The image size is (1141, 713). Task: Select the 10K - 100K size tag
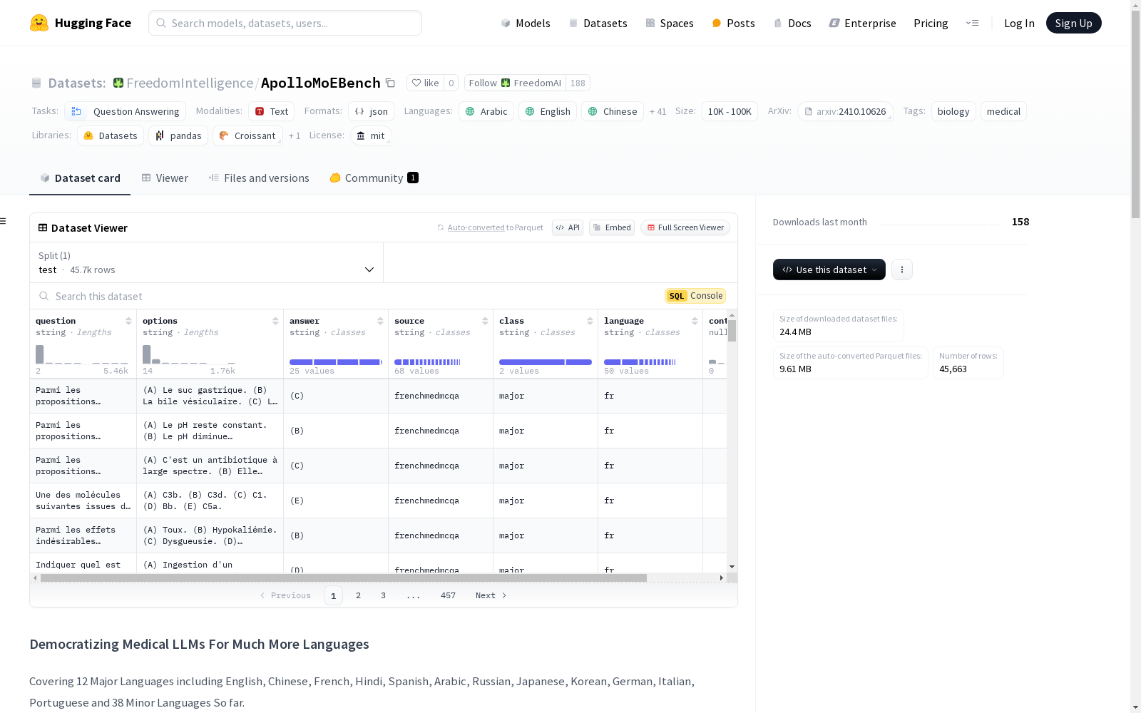click(730, 111)
